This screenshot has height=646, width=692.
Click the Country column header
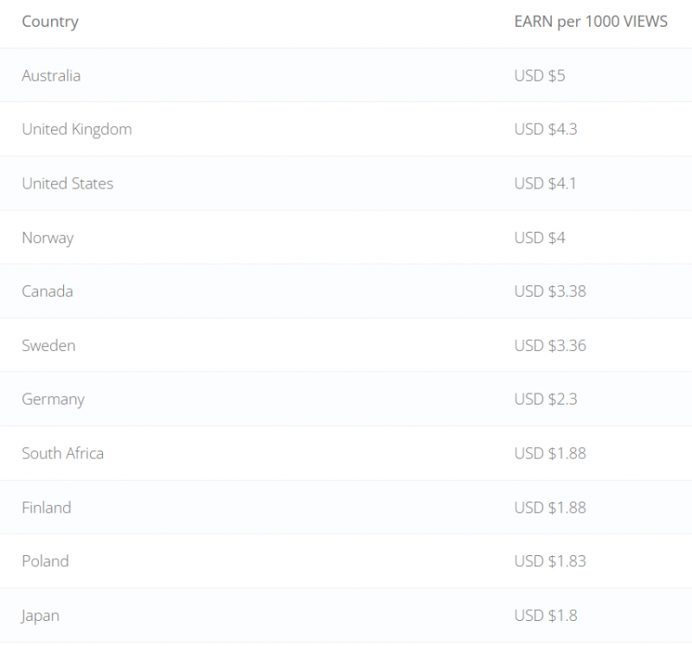50,22
